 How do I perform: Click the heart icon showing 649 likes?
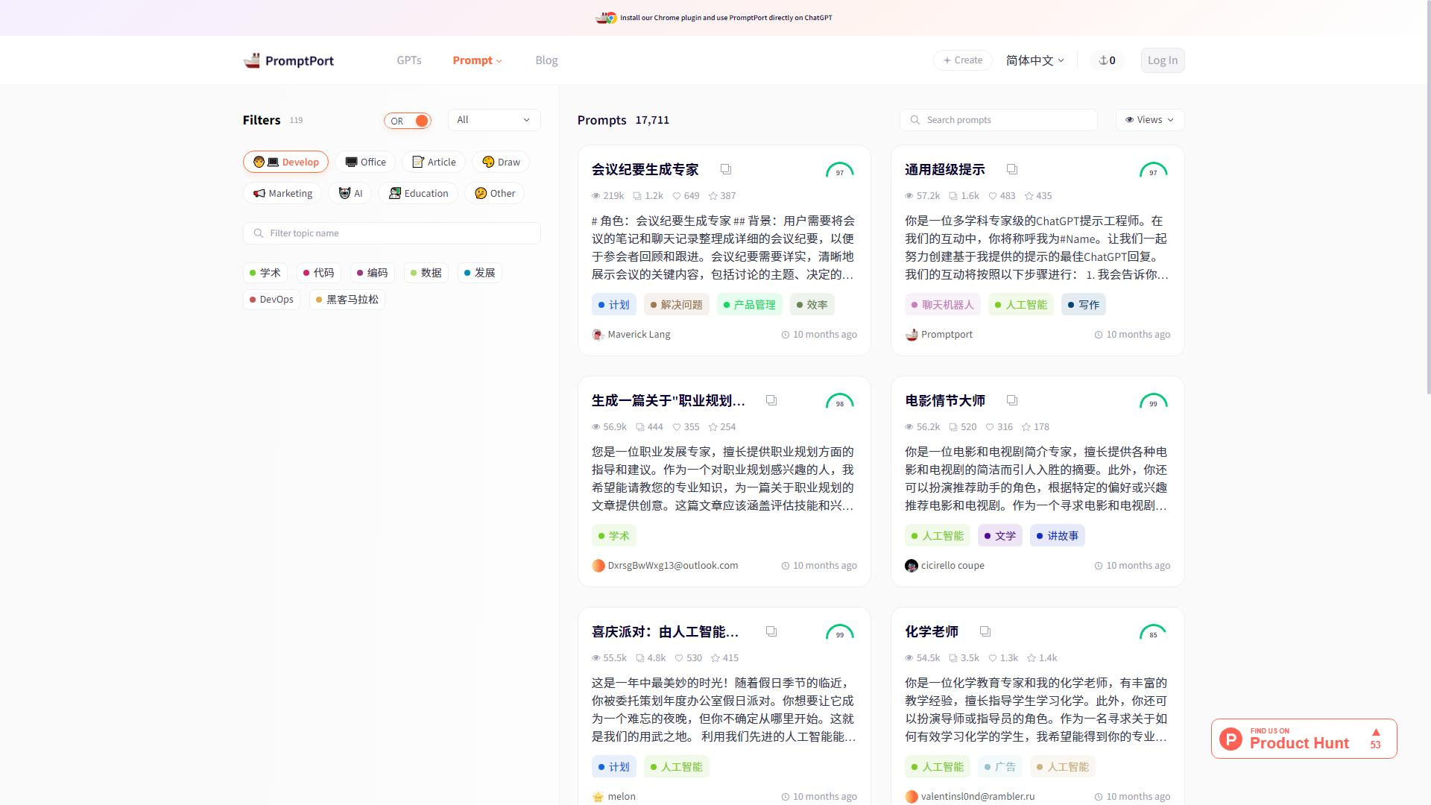click(677, 196)
